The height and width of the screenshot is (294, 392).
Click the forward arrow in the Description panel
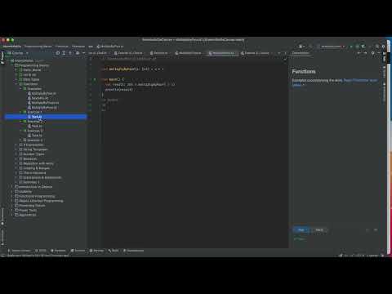click(x=365, y=53)
